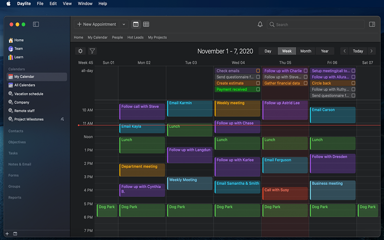Collapse the Calendars sidebar section header
Viewport: 384px width, 240px height.
pos(16,69)
